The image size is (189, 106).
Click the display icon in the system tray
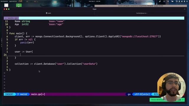177,1
